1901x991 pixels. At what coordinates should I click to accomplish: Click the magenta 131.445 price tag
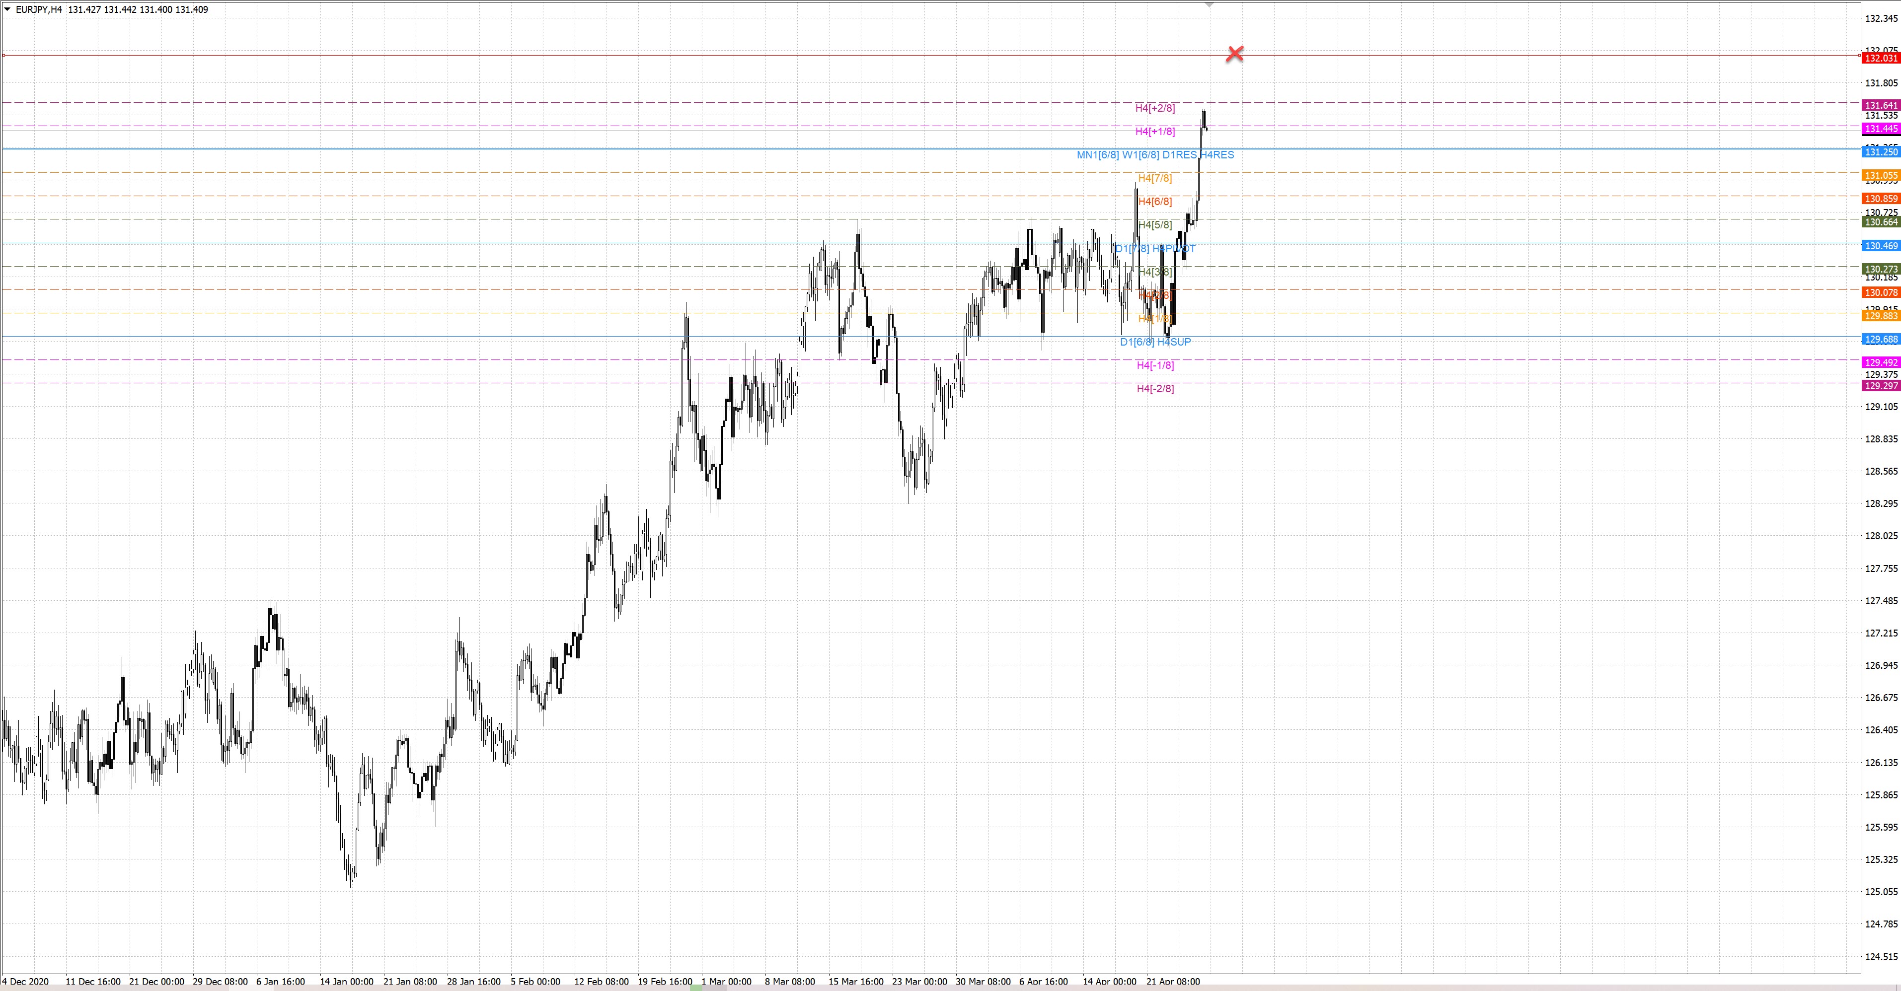1880,129
